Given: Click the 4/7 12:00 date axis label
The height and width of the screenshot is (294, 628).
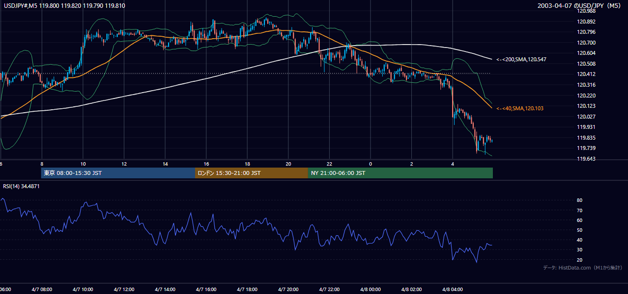Looking at the screenshot, I should [124, 290].
